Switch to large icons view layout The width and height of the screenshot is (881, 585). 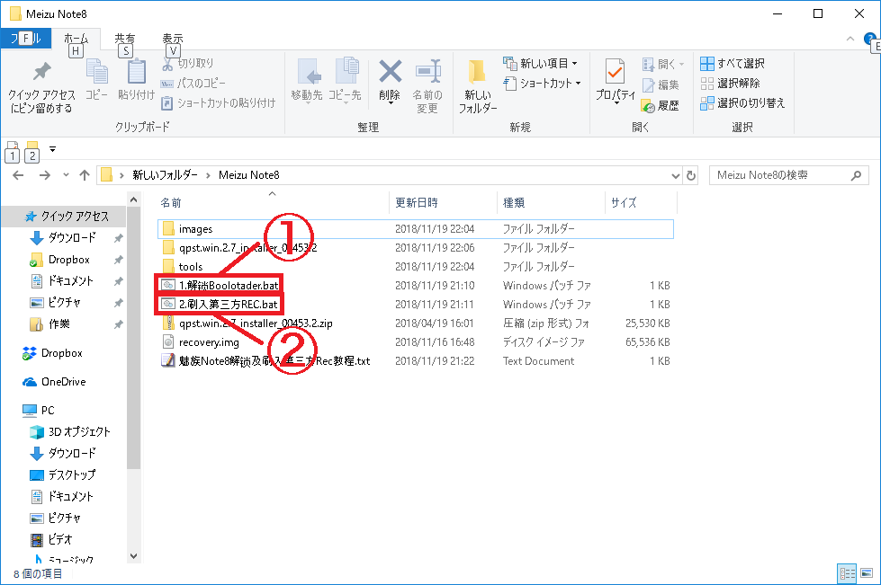pos(867,574)
